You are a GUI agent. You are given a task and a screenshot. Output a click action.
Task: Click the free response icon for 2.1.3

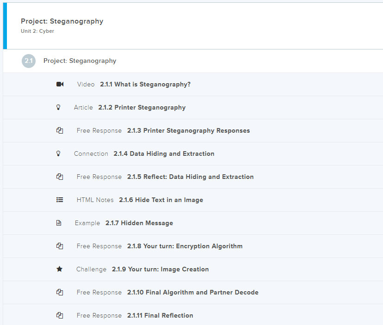click(x=60, y=130)
